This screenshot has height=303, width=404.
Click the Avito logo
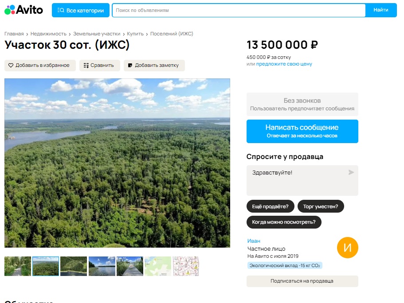click(24, 10)
